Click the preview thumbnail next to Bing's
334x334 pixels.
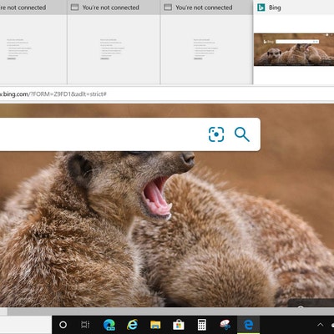click(x=207, y=49)
